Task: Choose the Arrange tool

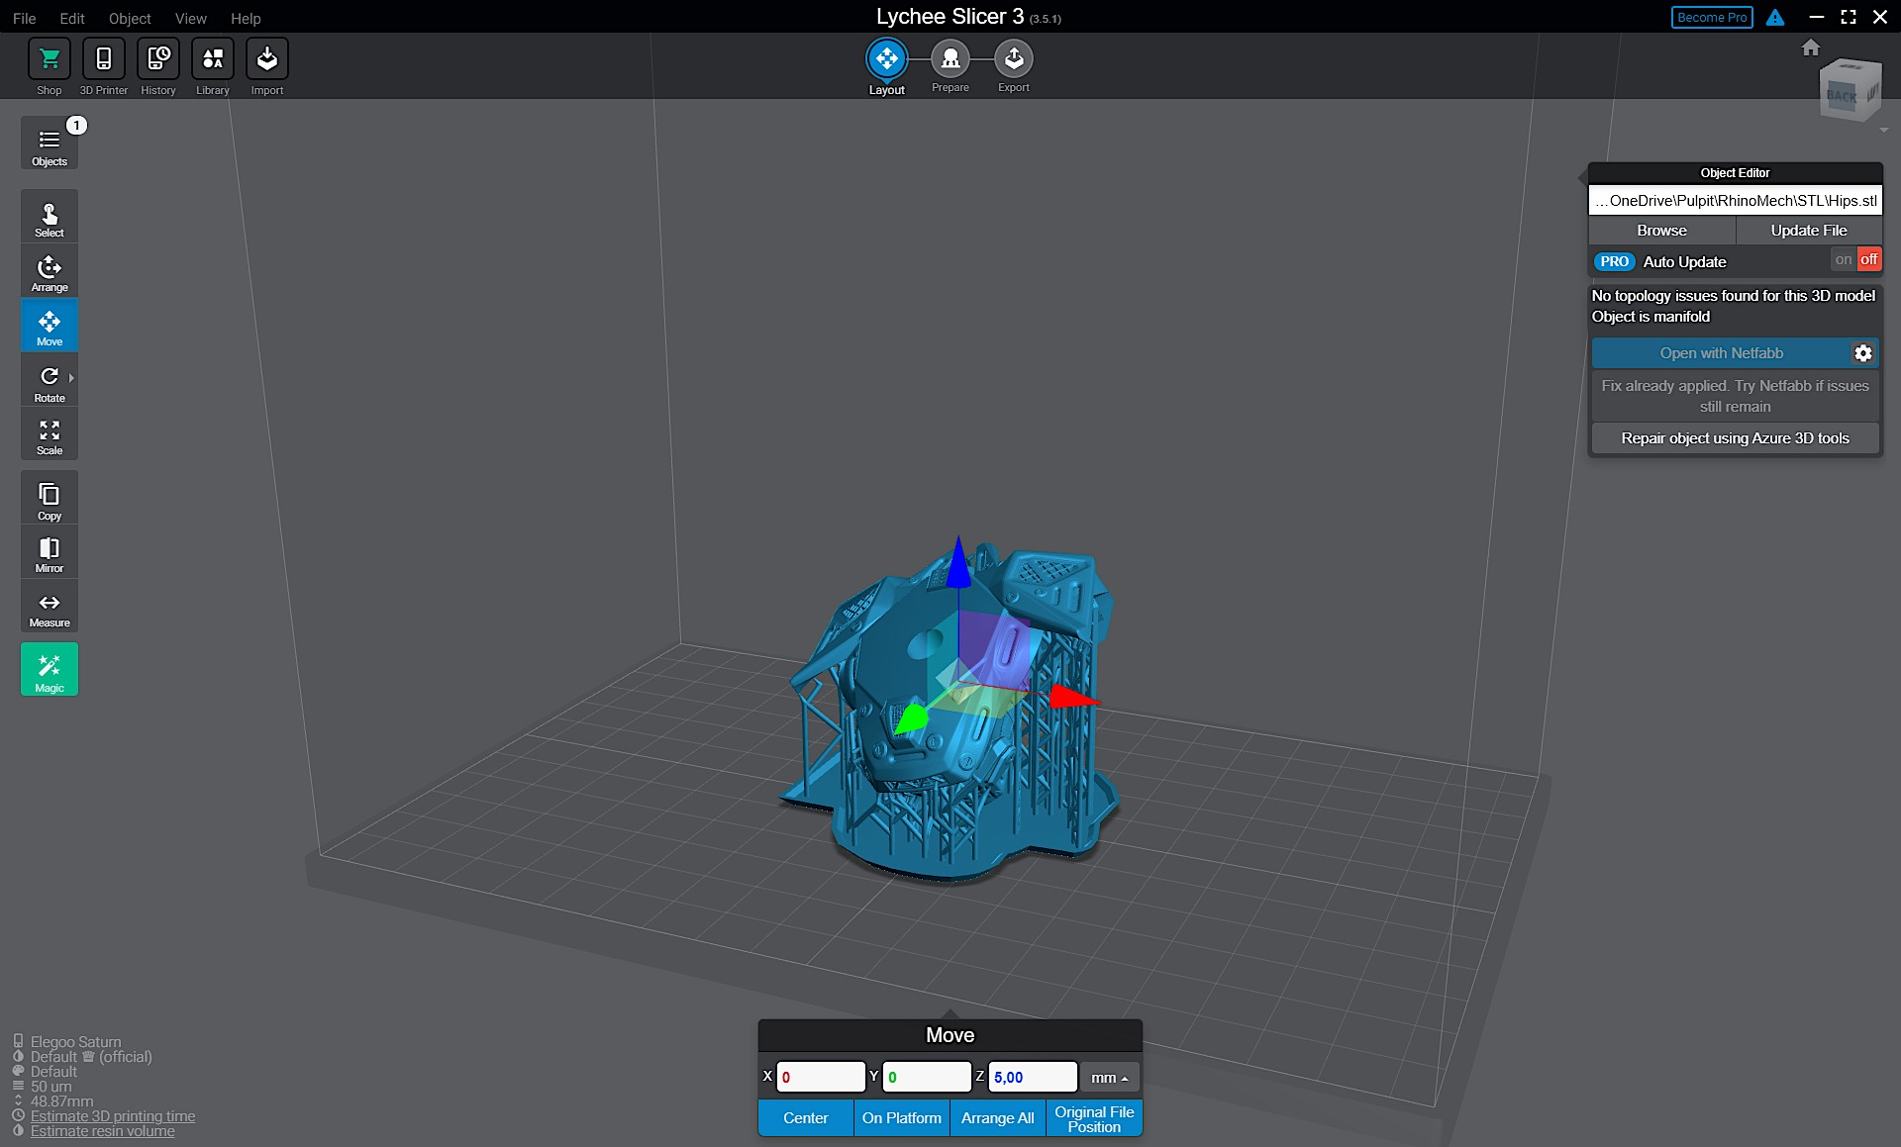Action: click(50, 271)
